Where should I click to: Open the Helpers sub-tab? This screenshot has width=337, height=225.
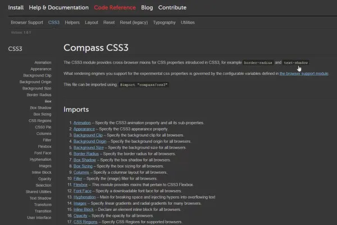[72, 22]
